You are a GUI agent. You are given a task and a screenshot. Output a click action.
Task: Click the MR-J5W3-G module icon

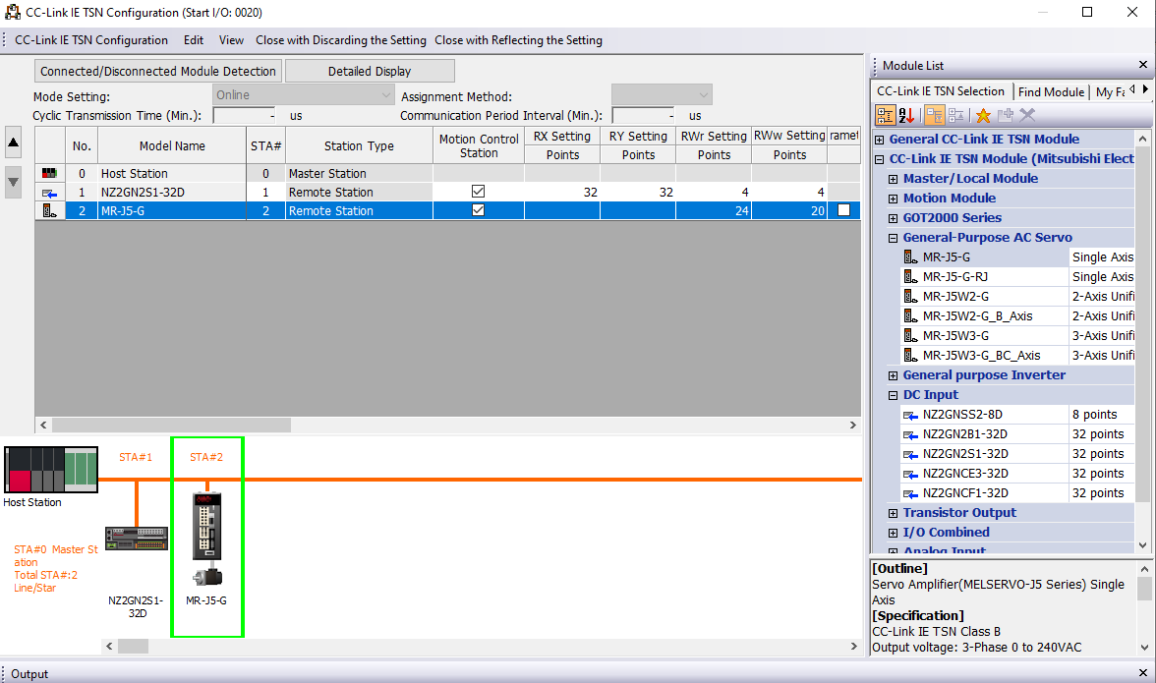(x=910, y=336)
